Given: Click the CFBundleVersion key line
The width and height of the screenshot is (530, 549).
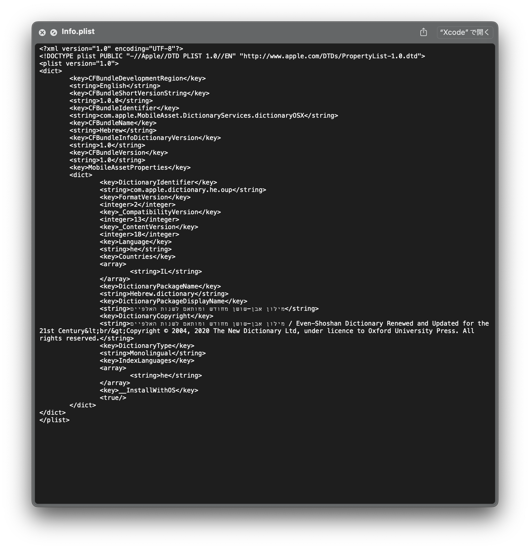Looking at the screenshot, I should (119, 153).
